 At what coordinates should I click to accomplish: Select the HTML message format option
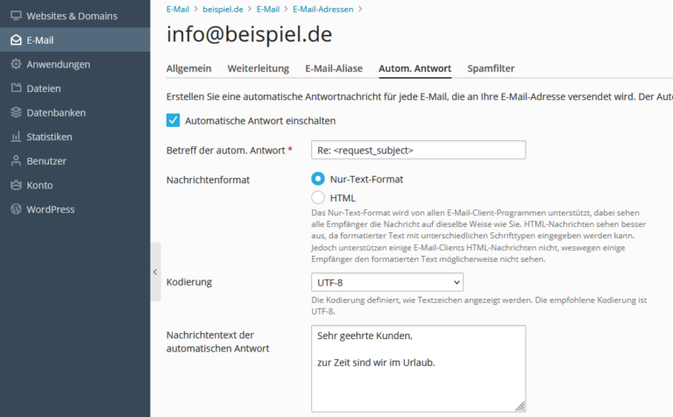point(318,198)
